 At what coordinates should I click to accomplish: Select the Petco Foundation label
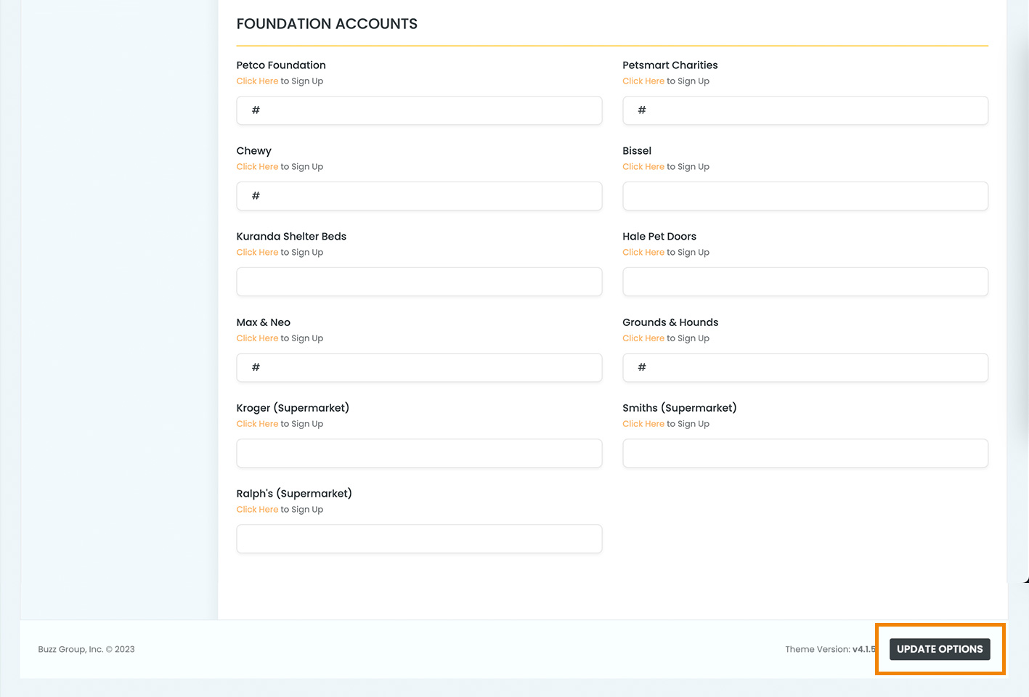point(281,65)
